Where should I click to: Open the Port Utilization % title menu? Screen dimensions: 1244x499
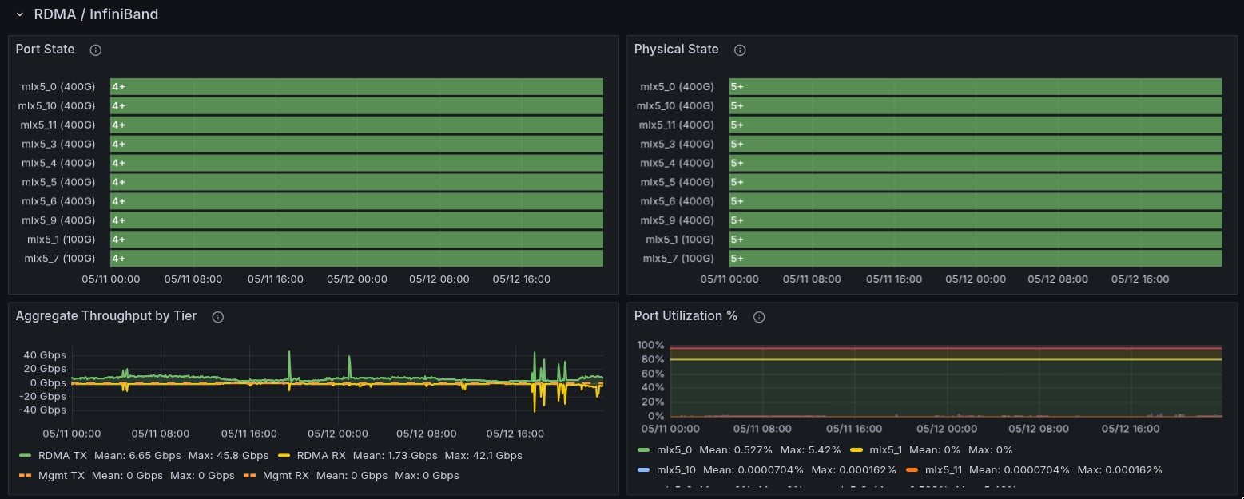click(x=686, y=316)
